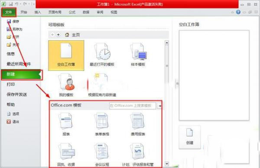Open the 费用报表 template category
This screenshot has width=260, height=168.
tap(138, 124)
